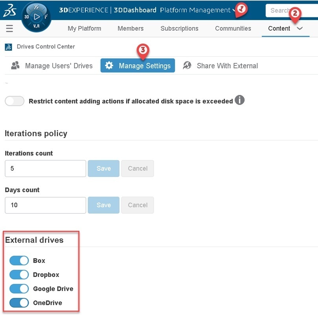This screenshot has height=317, width=318.
Task: Disable the Box external drive
Action: click(19, 261)
